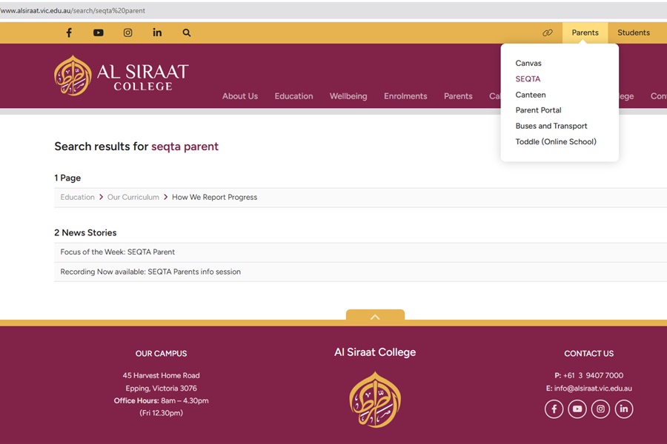Select SEQTA from the Parents dropdown
Viewport: 667px width, 444px height.
coord(528,79)
